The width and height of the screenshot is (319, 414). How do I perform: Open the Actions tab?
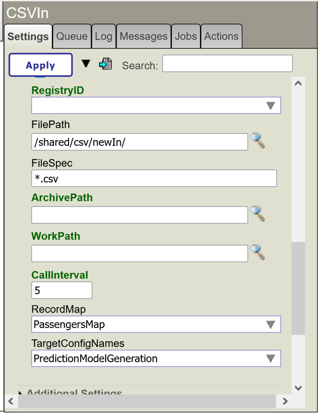pyautogui.click(x=221, y=37)
